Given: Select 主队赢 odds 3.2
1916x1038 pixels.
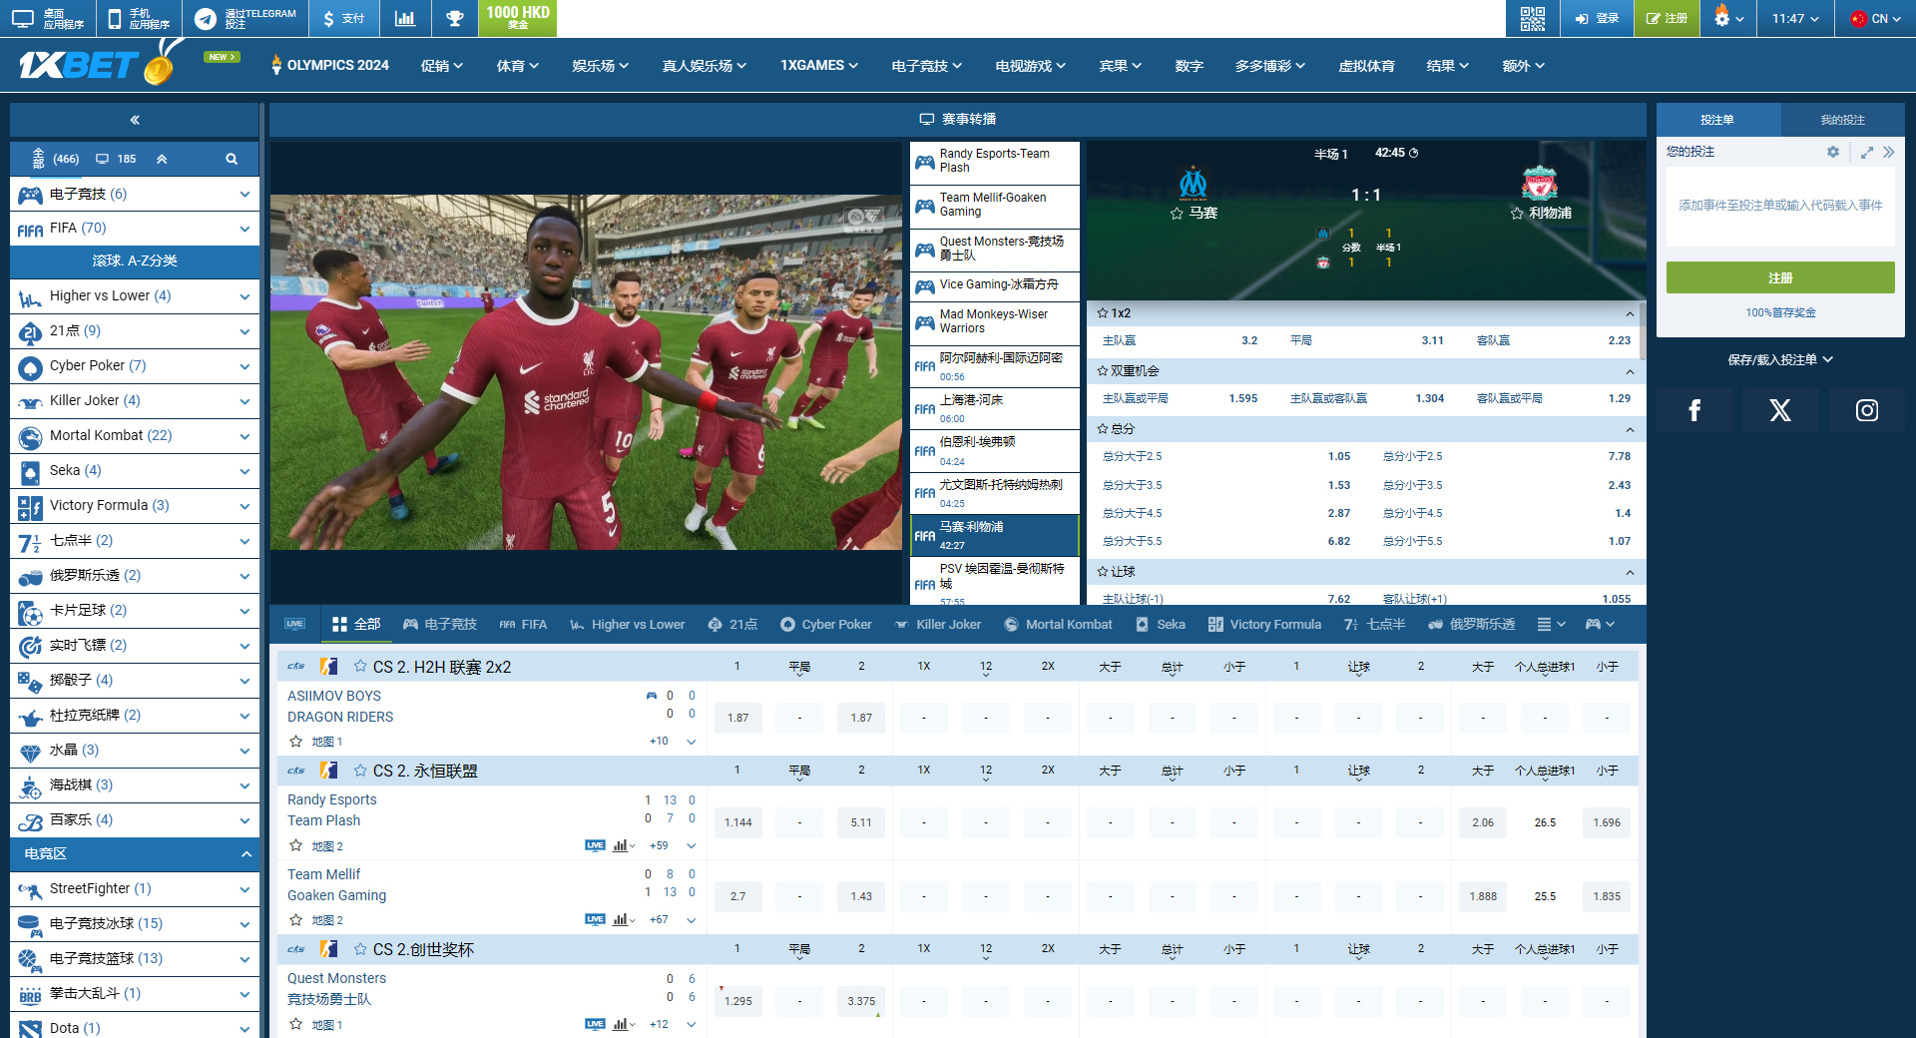Looking at the screenshot, I should pyautogui.click(x=1249, y=340).
